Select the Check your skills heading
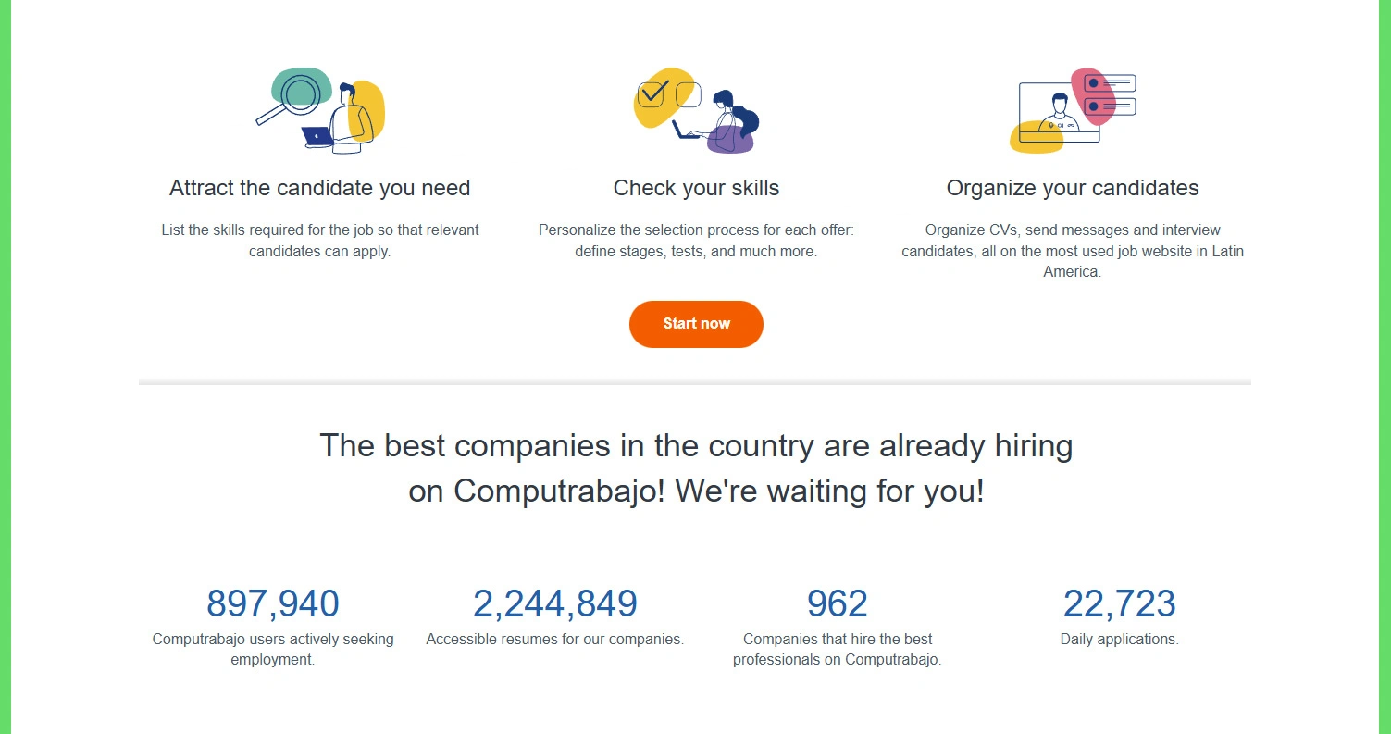 (696, 187)
